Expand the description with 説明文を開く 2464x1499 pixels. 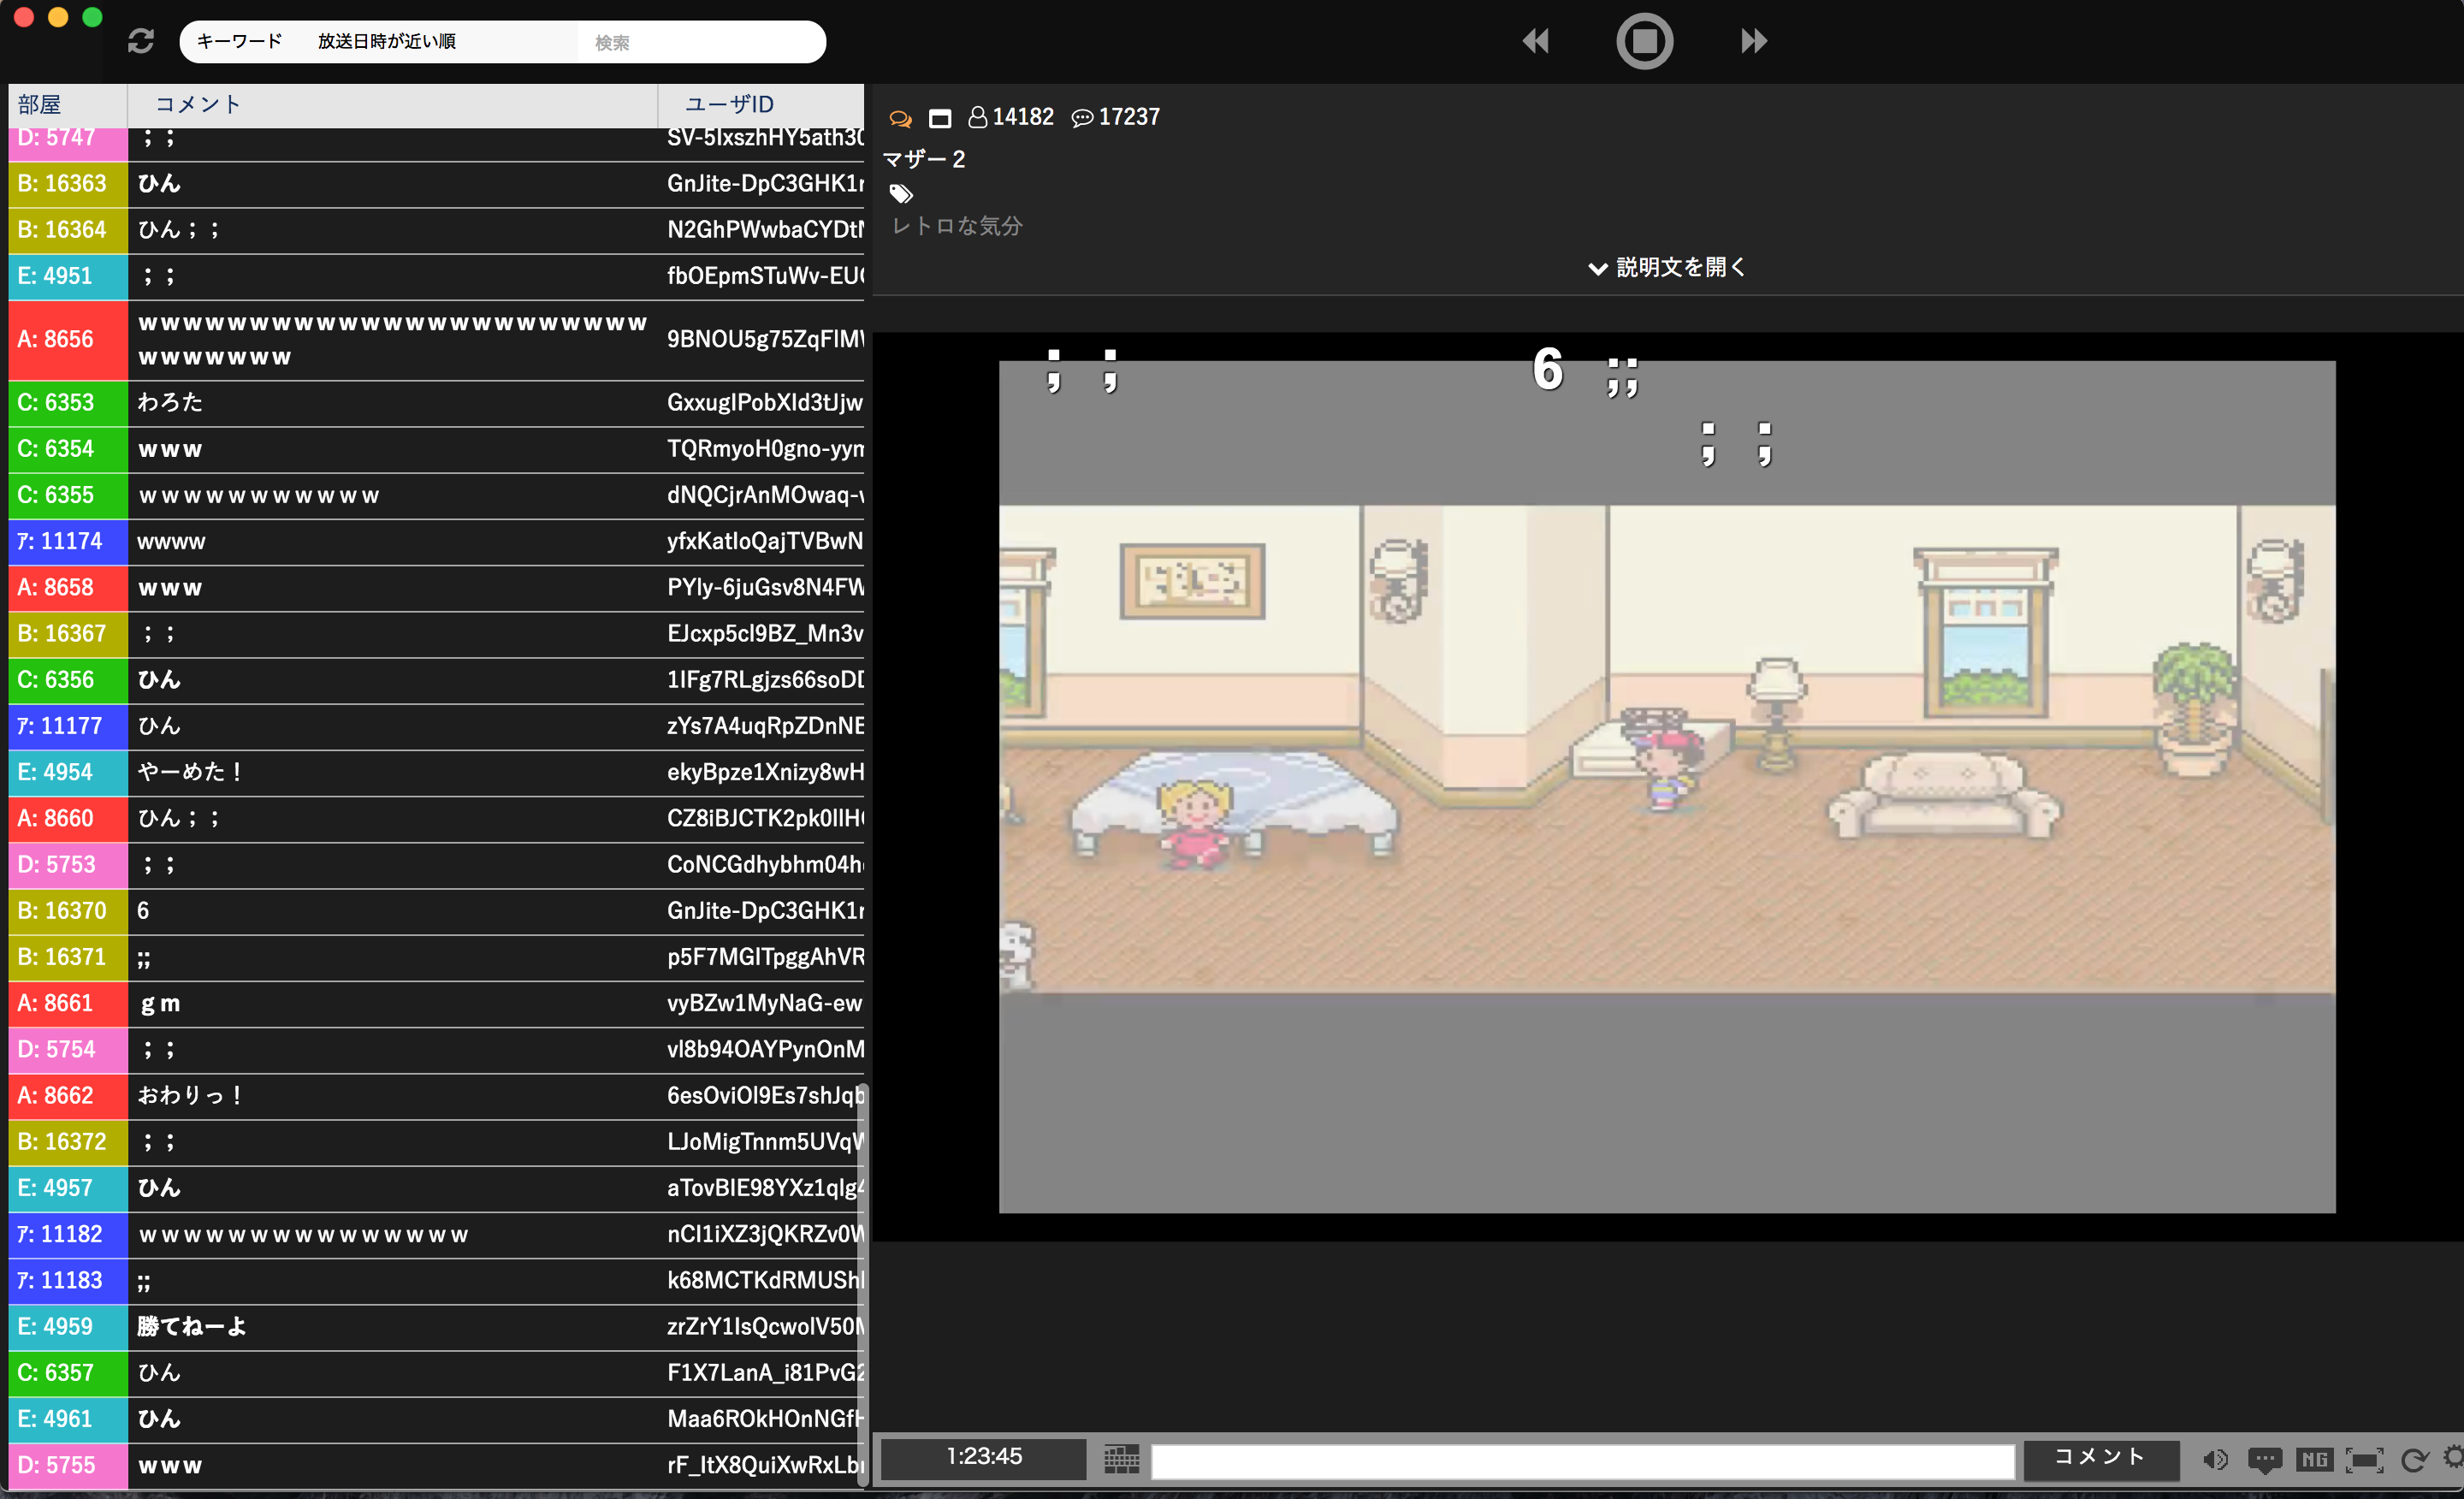coord(1667,268)
